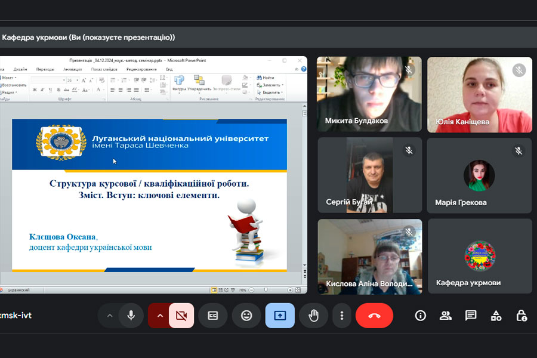Open the in-call chat panel
Viewport: 537px width, 358px height.
pos(471,316)
